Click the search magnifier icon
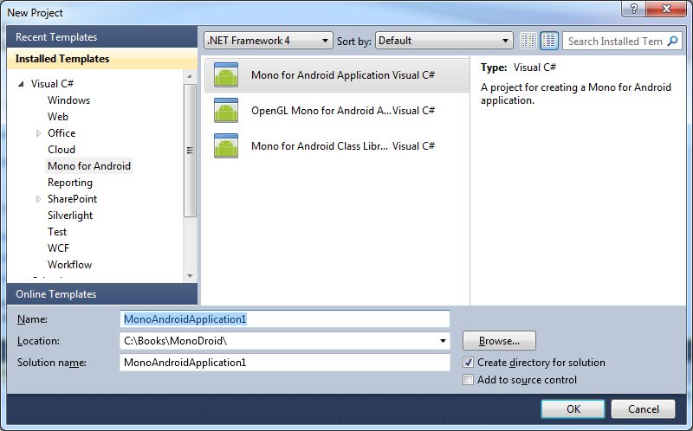The width and height of the screenshot is (693, 431). [x=673, y=41]
